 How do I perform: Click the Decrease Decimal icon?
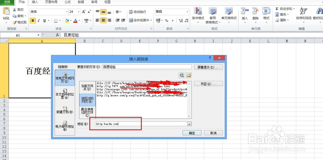(x=186, y=21)
